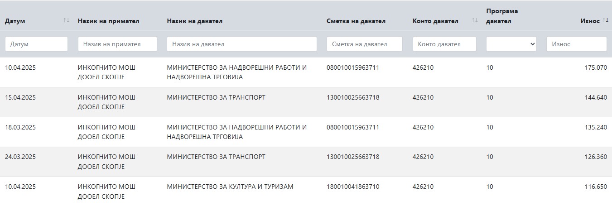Sort by Конто давател arrows icon
The height and width of the screenshot is (206, 612).
475,20
